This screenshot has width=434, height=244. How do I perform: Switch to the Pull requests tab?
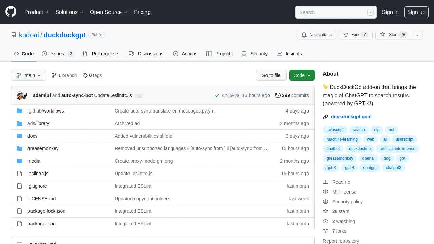pos(101,54)
